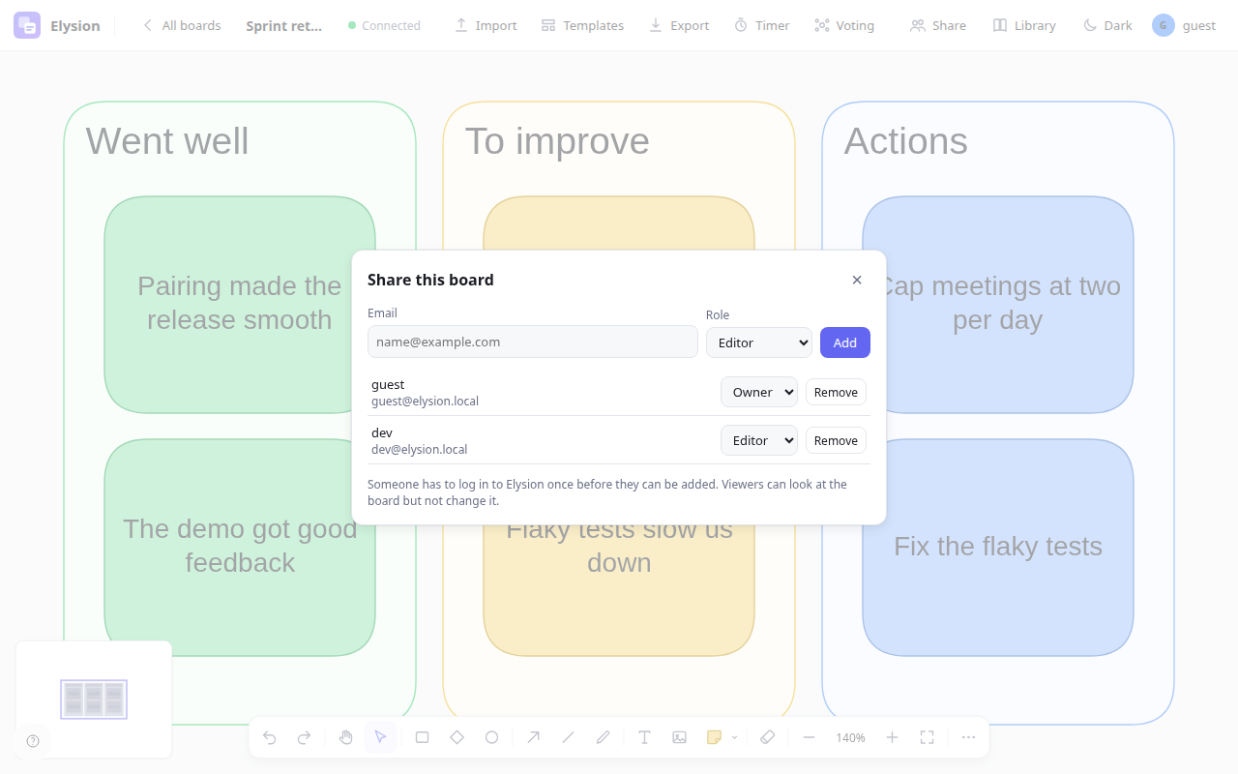Activate the eraser tool

pos(768,737)
